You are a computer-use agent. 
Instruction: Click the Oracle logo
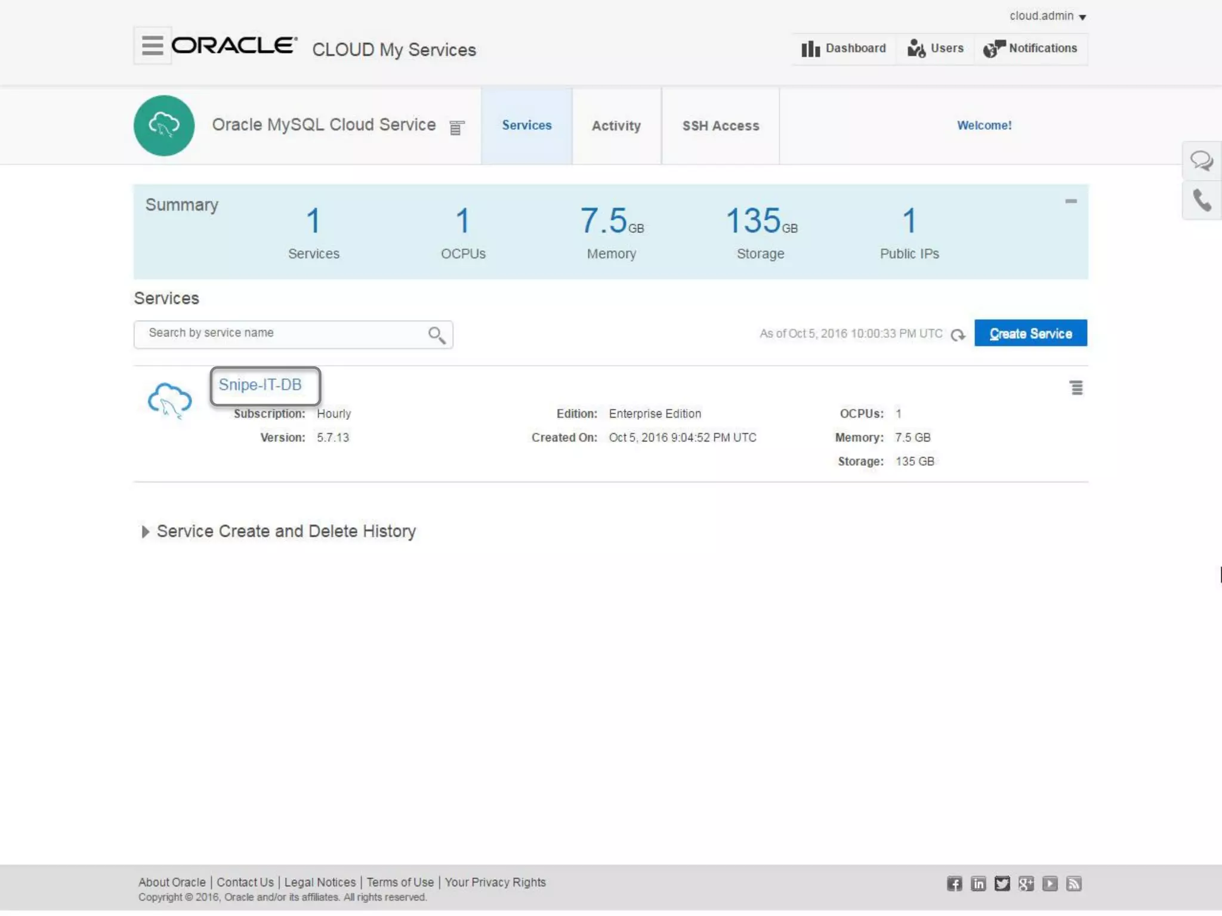coord(234,45)
